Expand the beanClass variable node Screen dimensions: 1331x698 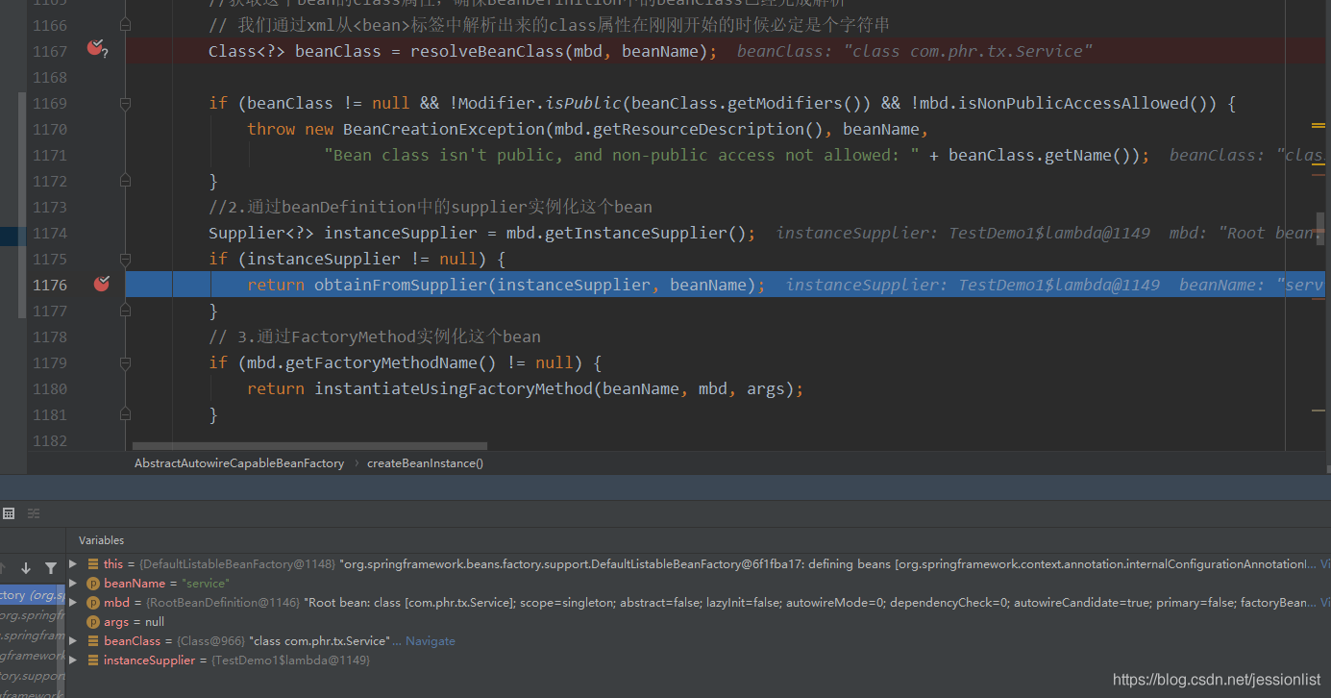click(73, 641)
